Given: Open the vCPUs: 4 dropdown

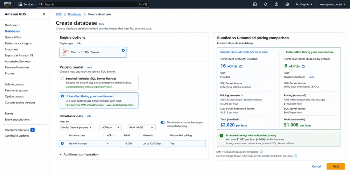Looking at the screenshot, I should (x=110, y=127).
